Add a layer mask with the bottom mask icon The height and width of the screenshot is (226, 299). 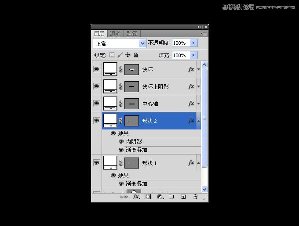coord(148,197)
